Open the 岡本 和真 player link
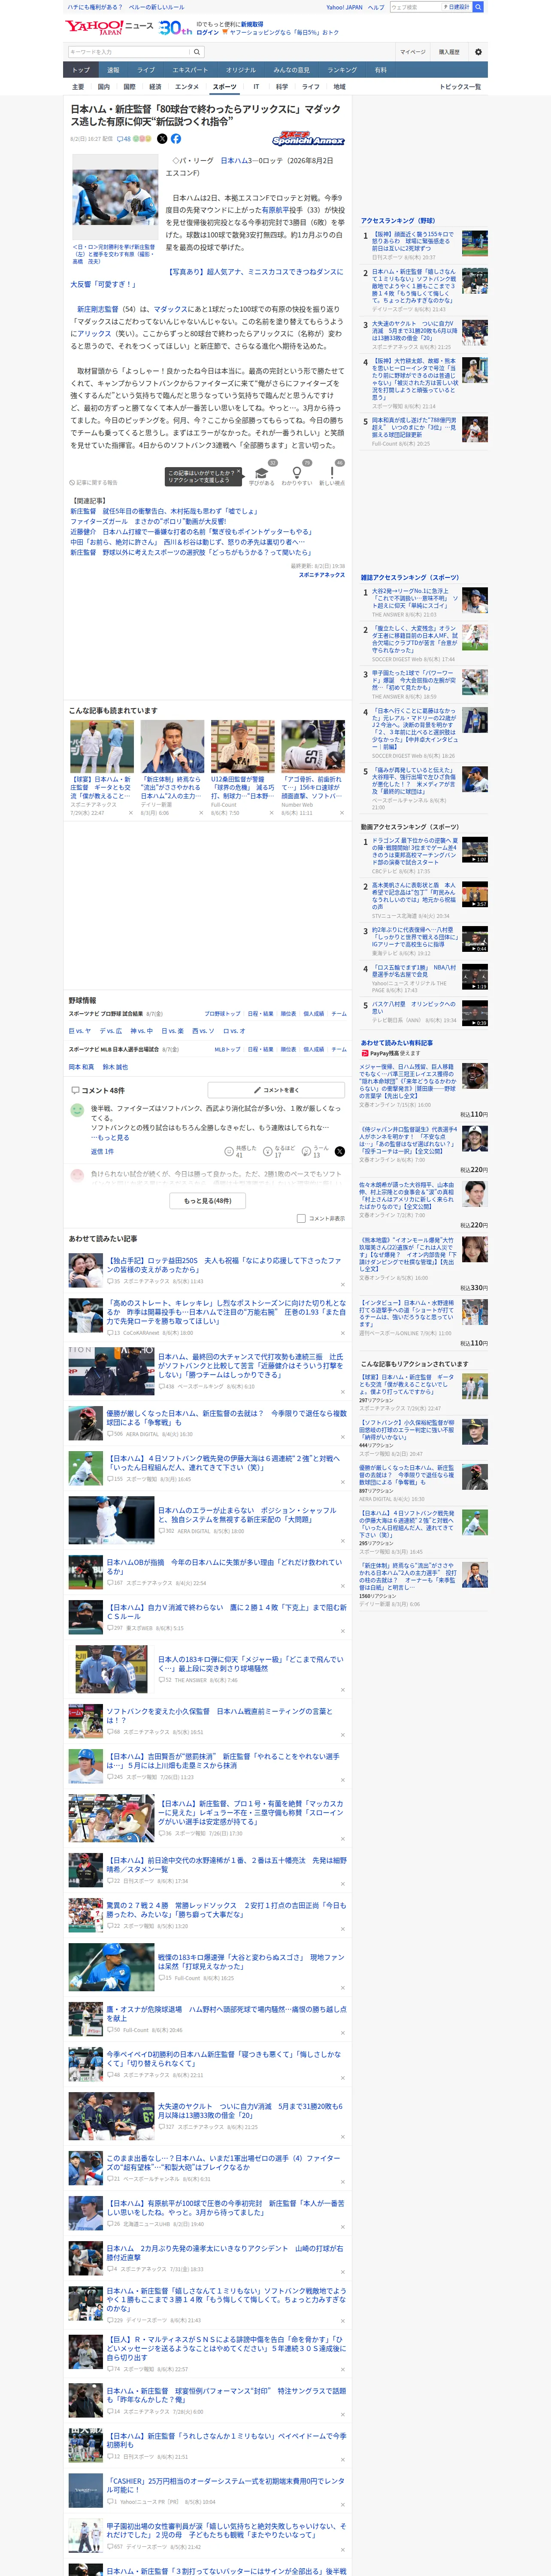This screenshot has width=551, height=2576. click(81, 1067)
